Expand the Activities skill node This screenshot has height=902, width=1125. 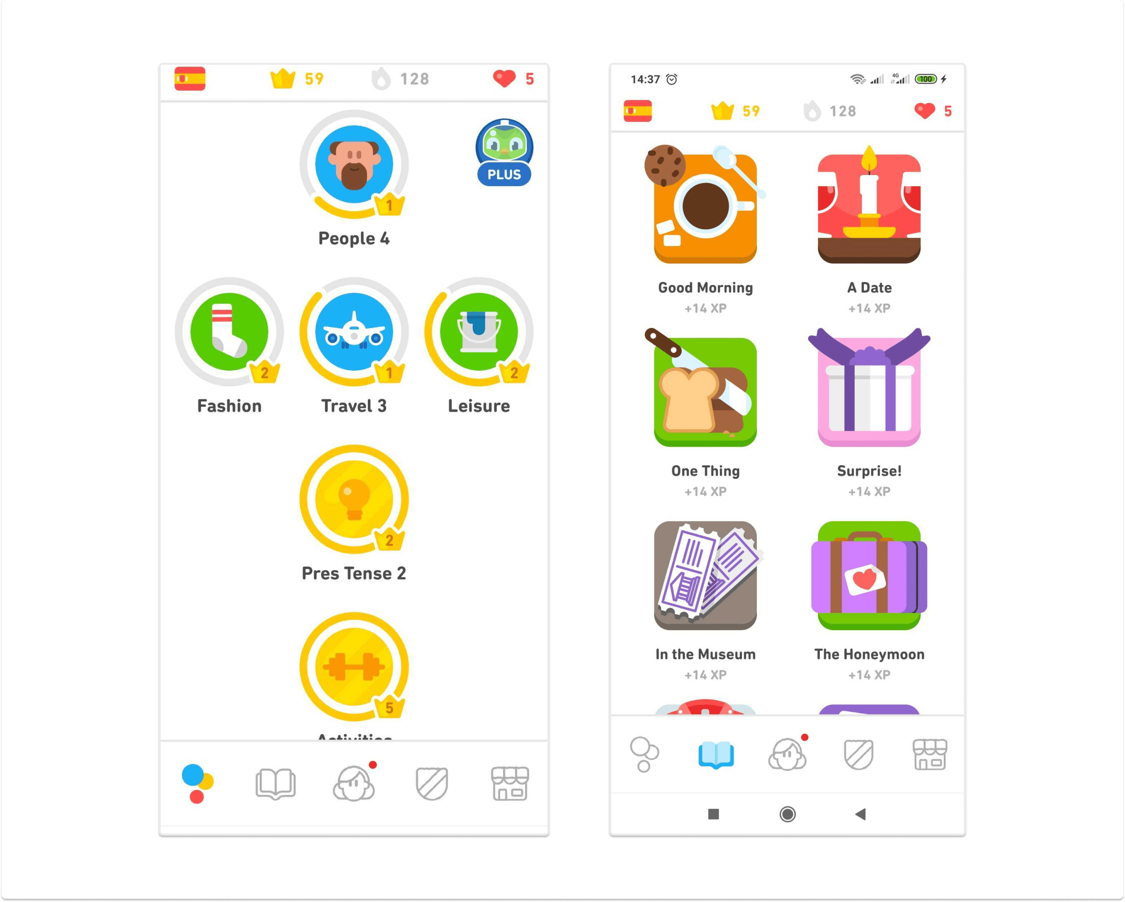point(355,676)
